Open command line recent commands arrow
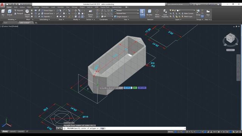242x136 pixels. point(185,128)
